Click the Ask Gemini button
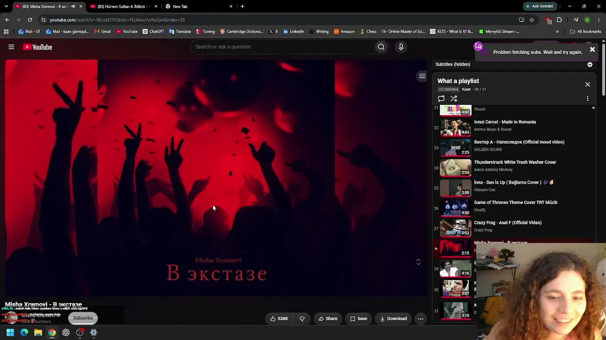Image resolution: width=606 pixels, height=340 pixels. click(539, 7)
